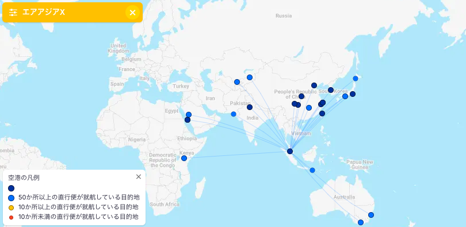The width and height of the screenshot is (466, 227).
Task: Select the airport marker near South Korea
Action: tap(331, 90)
